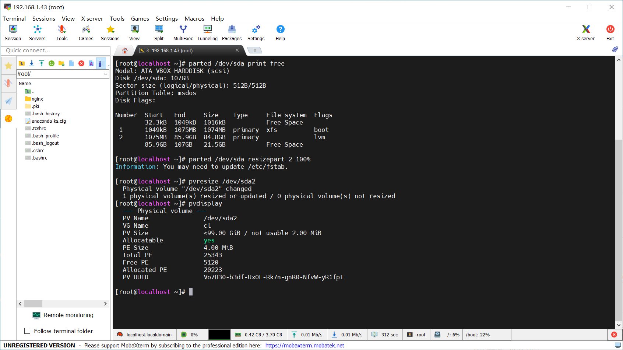Select the .bashrc file

(36, 158)
